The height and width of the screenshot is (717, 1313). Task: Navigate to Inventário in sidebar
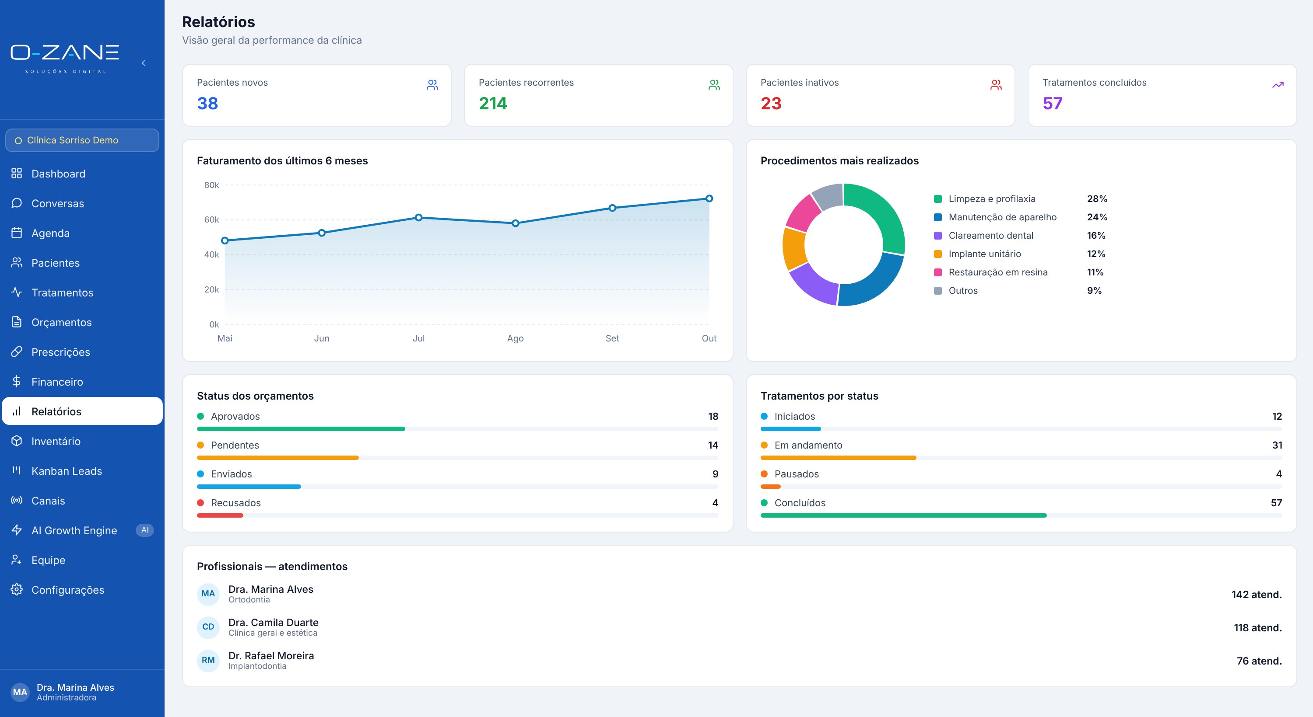pos(82,441)
